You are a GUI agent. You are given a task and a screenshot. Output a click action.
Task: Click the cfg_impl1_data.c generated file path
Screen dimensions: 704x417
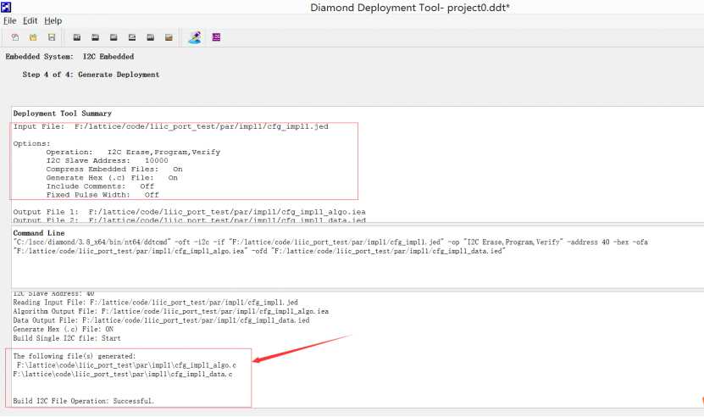123,375
